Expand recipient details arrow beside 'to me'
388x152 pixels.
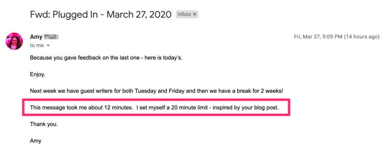[x=48, y=46]
